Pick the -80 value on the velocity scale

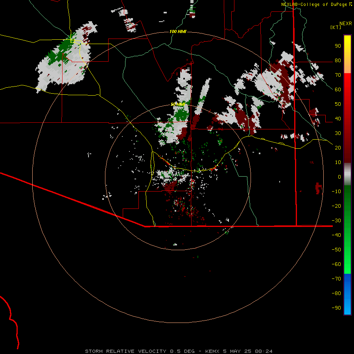(336, 293)
